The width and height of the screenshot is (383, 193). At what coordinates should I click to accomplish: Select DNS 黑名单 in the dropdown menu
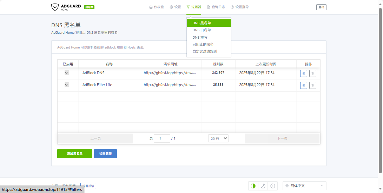[209, 23]
